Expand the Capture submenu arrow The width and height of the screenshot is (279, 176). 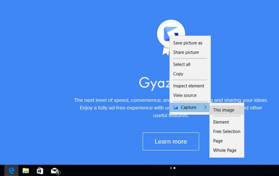click(x=205, y=107)
